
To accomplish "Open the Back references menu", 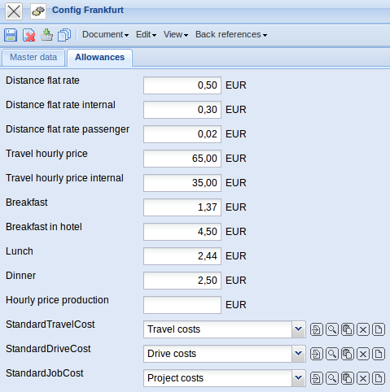I will coord(231,35).
